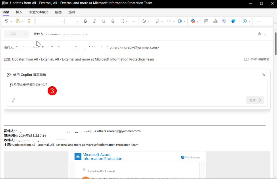The width and height of the screenshot is (277, 179).
Task: Click the line spacing icon
Action: 122,21
